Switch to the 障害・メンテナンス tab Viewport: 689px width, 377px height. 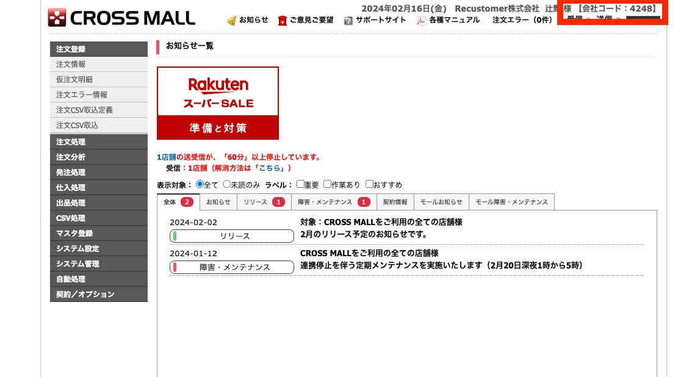coord(334,202)
